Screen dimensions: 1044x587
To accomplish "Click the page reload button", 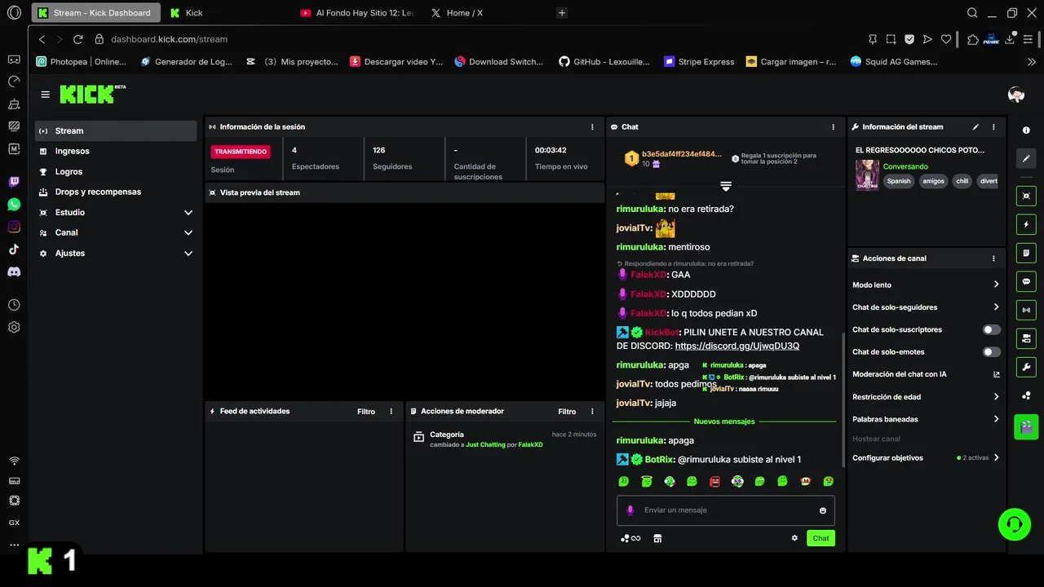I will tap(78, 39).
